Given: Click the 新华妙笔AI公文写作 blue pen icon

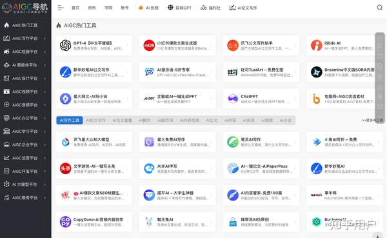Looking at the screenshot, I should click(x=65, y=72).
